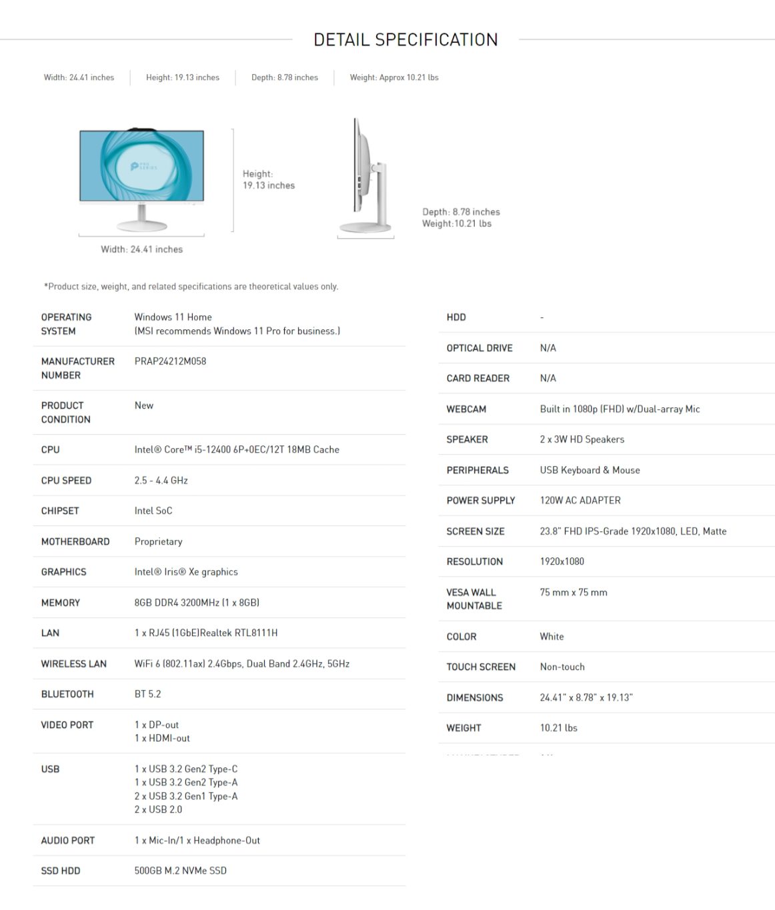The image size is (775, 910).
Task: Select the Intel Iris Xe graphics value
Action: (185, 572)
